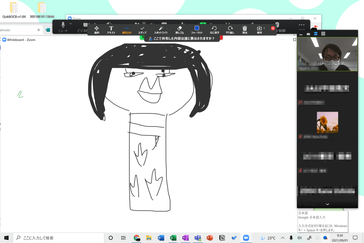Image resolution: width=364 pixels, height=243 pixels.
Task: Open OneNote from the taskbar
Action: coord(185,238)
